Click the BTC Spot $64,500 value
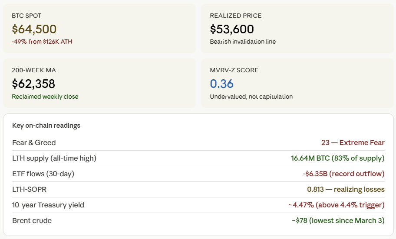396x239 pixels. click(x=34, y=29)
